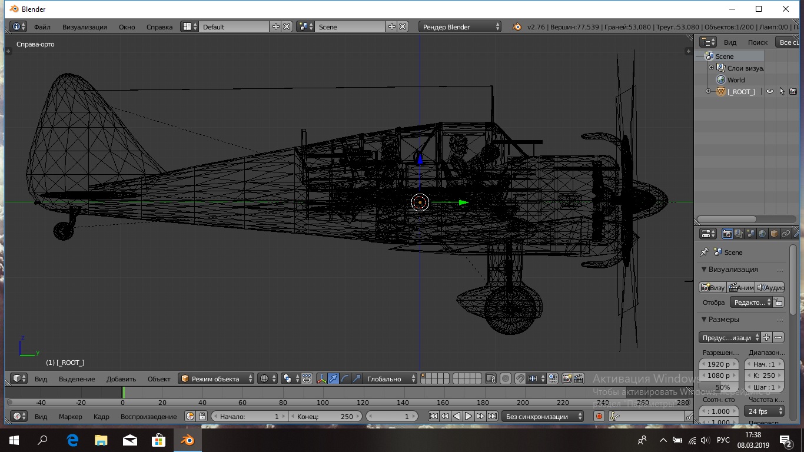
Task: Click the end frame field Конец
Action: (x=325, y=417)
